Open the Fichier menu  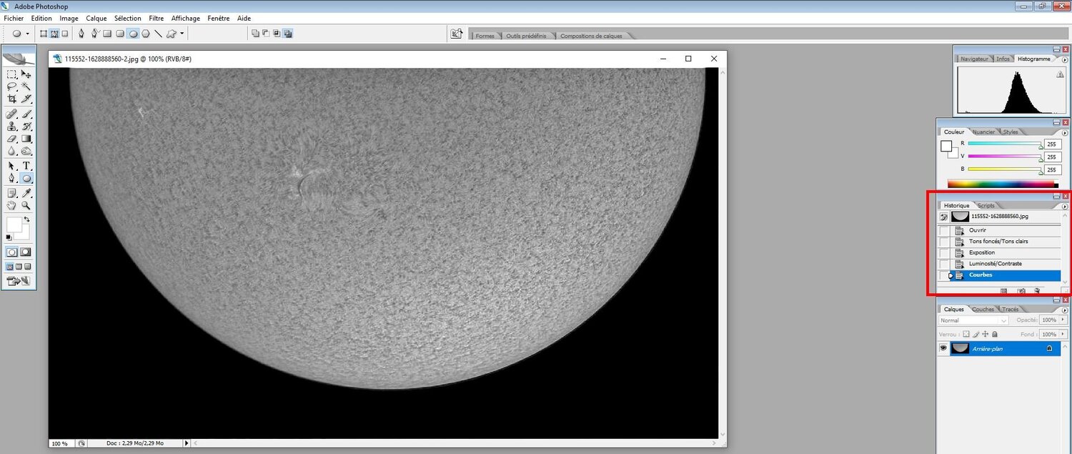click(14, 18)
